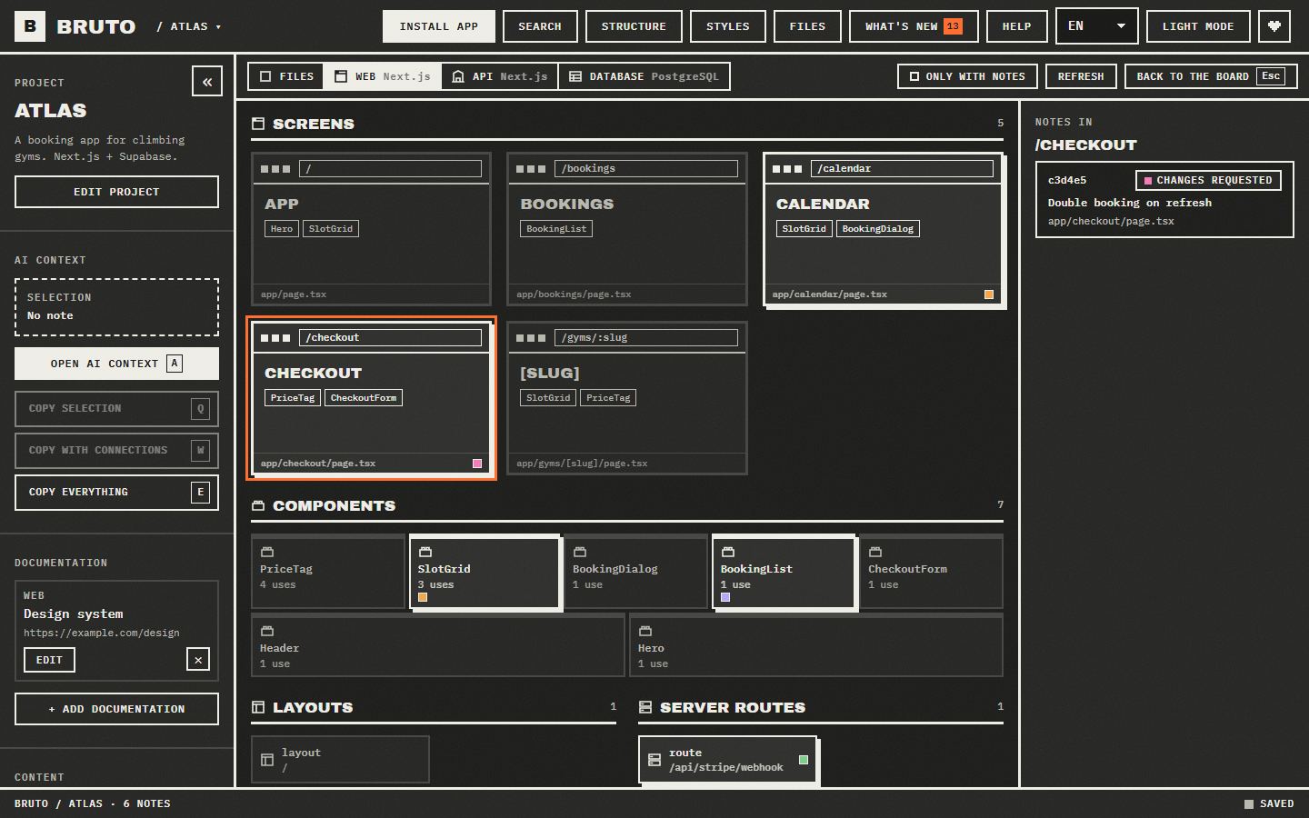Collapse the project sidebar with the chevron icon
This screenshot has width=1309, height=818.
(x=207, y=81)
